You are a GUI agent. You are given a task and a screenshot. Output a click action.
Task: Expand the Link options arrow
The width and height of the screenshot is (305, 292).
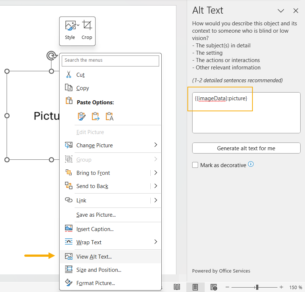pos(155,200)
